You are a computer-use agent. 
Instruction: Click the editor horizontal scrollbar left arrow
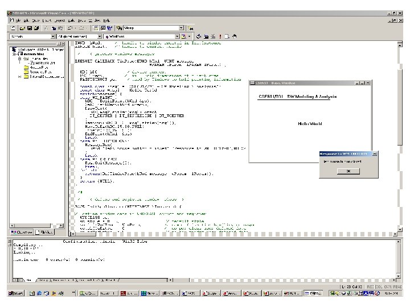[73, 234]
